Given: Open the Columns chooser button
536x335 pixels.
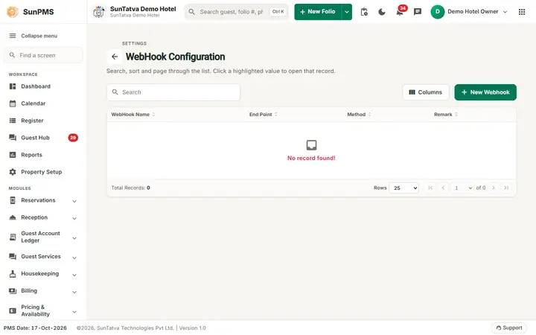Looking at the screenshot, I should (426, 92).
